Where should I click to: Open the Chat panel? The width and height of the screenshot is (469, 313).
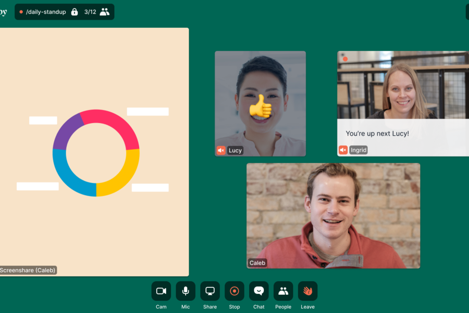(x=259, y=291)
